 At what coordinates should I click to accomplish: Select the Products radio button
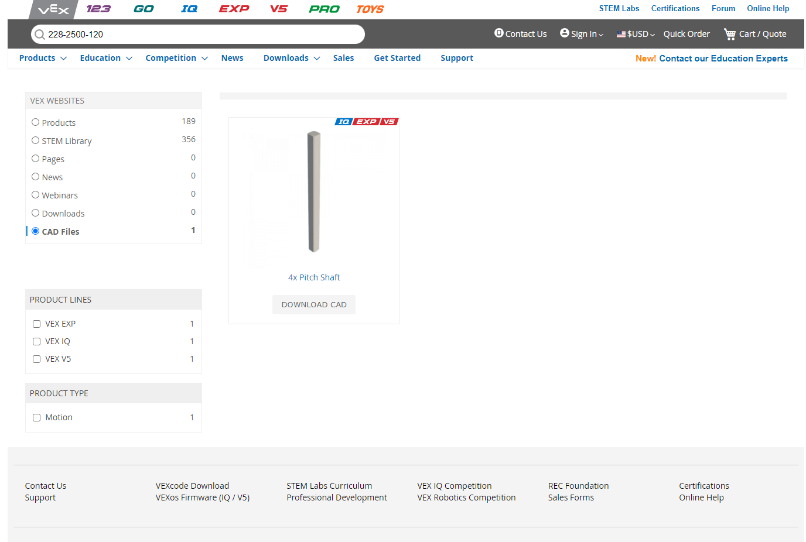pos(36,122)
